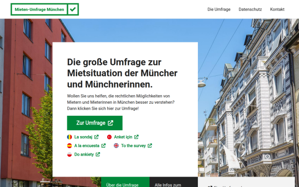This screenshot has height=187, width=299.
Task: Switch to the Über die Umfrage tab
Action: [x=125, y=182]
